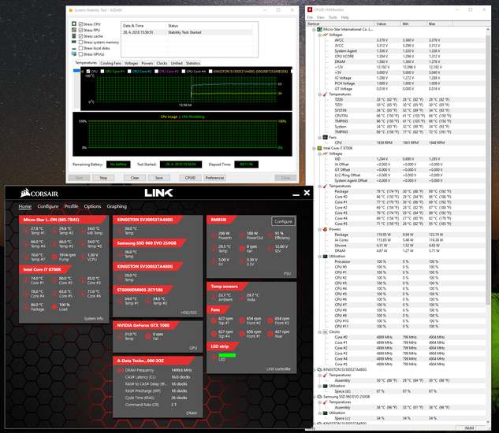This screenshot has height=433, width=499.
Task: Select the Stability Test Started log row
Action: point(188,32)
